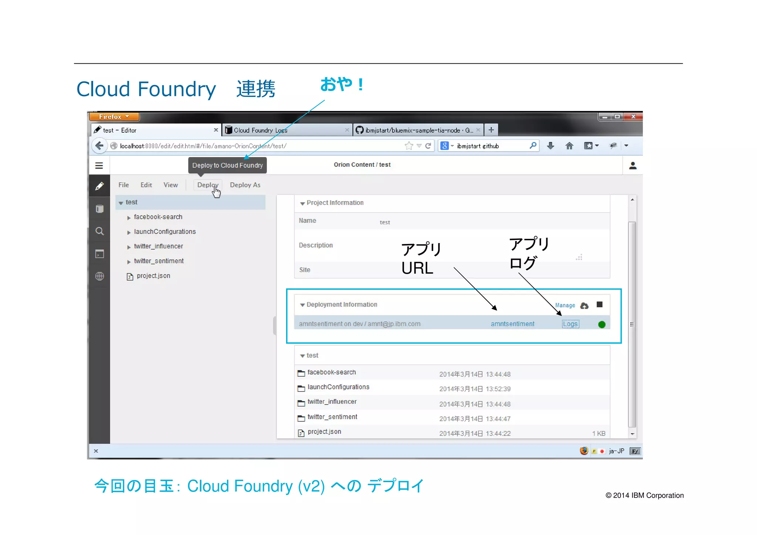Open the Repositories icon in left sidebar
Image resolution: width=757 pixels, height=535 pixels.
(99, 209)
